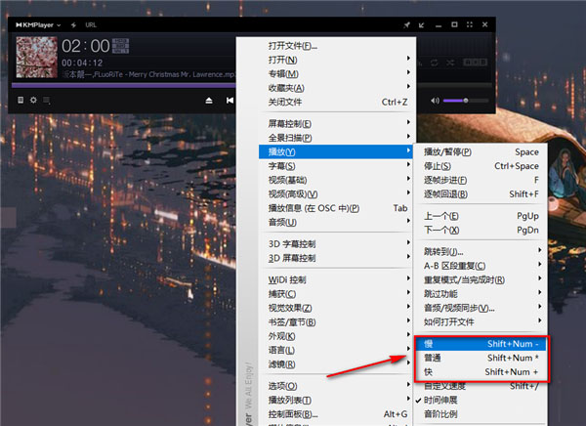Click the Merry Christmas Mr. Lawrence track title
This screenshot has height=426, width=586.
click(x=149, y=74)
